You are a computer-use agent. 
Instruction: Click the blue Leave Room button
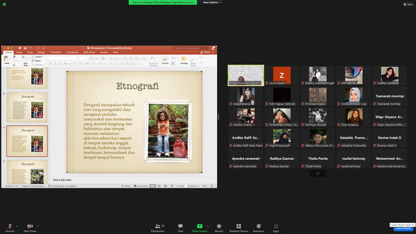[x=403, y=228]
